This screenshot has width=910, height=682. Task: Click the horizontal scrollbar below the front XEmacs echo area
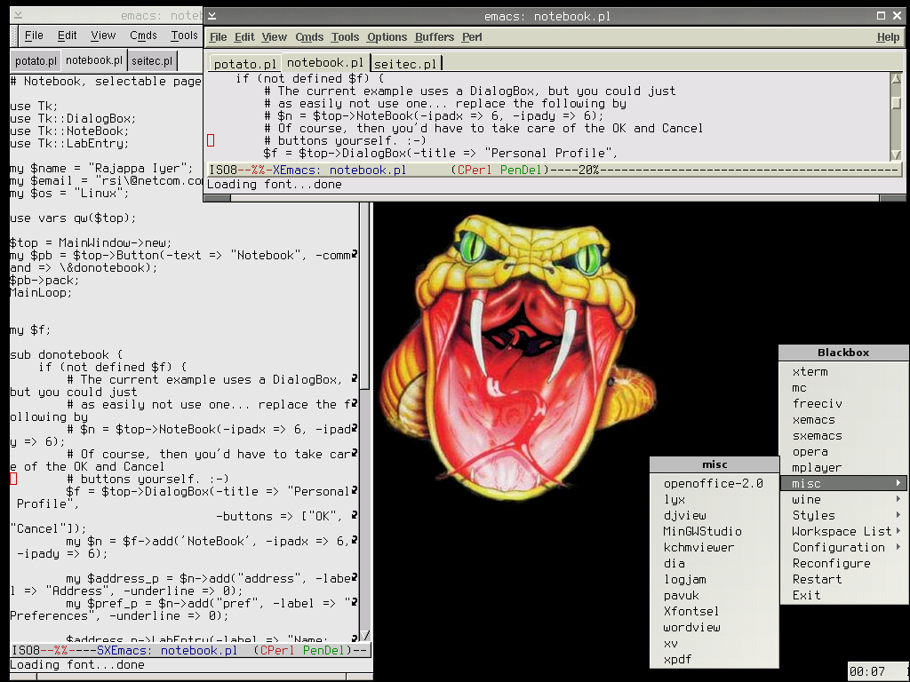pos(555,198)
